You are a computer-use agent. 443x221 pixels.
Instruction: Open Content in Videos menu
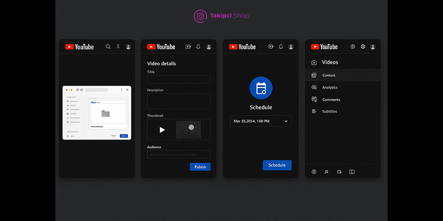[x=343, y=75]
